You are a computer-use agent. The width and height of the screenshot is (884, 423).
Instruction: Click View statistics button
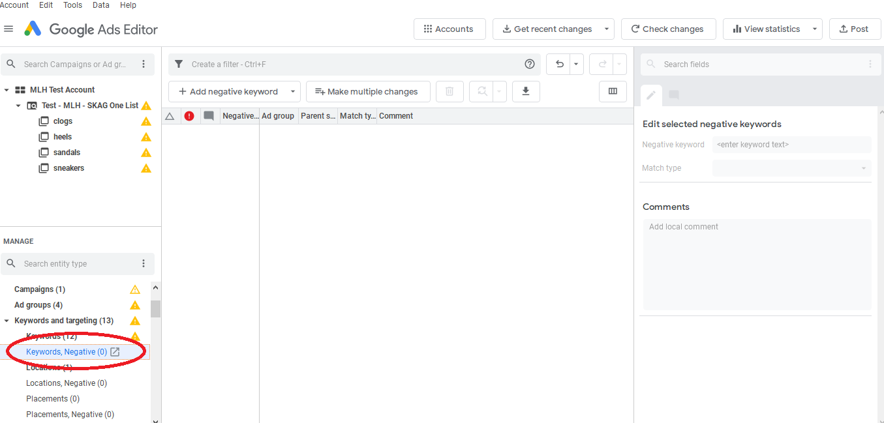tap(766, 29)
